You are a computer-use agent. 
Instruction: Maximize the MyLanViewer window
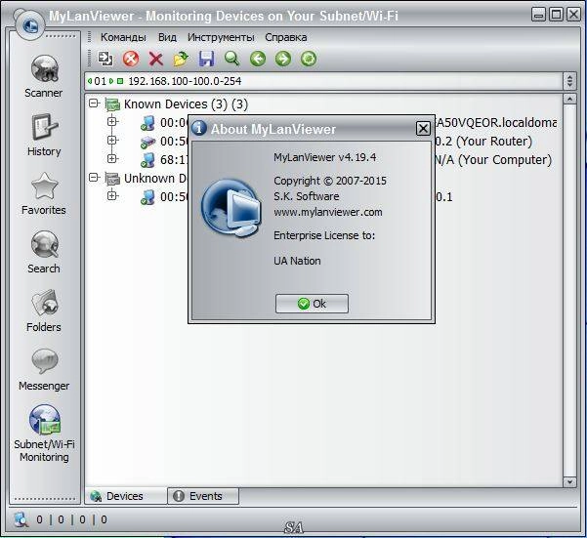[557, 15]
